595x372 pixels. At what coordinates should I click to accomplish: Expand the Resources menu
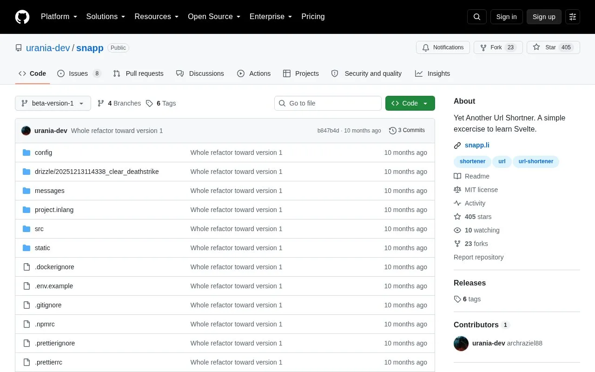pyautogui.click(x=157, y=17)
